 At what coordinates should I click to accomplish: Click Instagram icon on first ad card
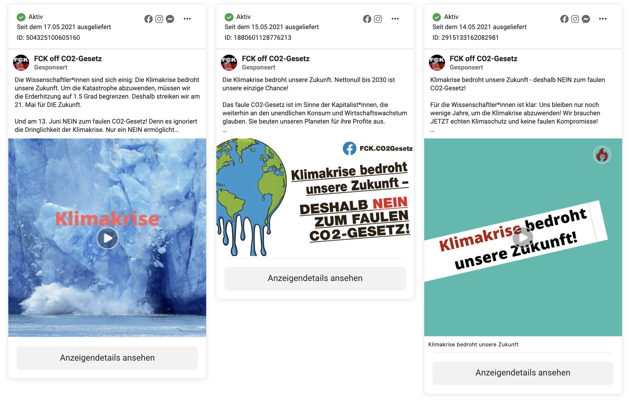(159, 19)
